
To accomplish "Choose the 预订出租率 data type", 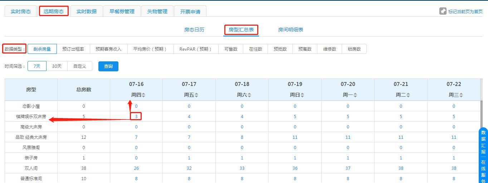I will [x=73, y=49].
